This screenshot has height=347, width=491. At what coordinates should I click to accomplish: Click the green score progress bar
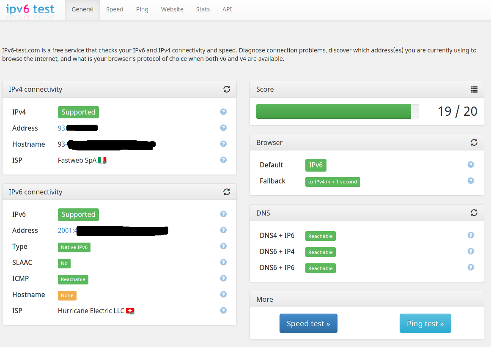click(x=334, y=112)
